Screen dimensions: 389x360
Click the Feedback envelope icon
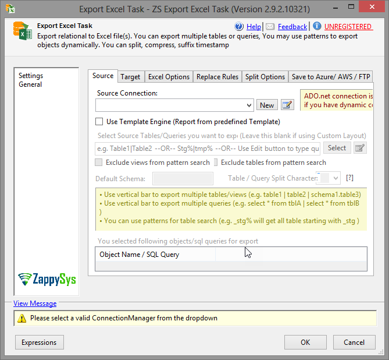(270, 27)
